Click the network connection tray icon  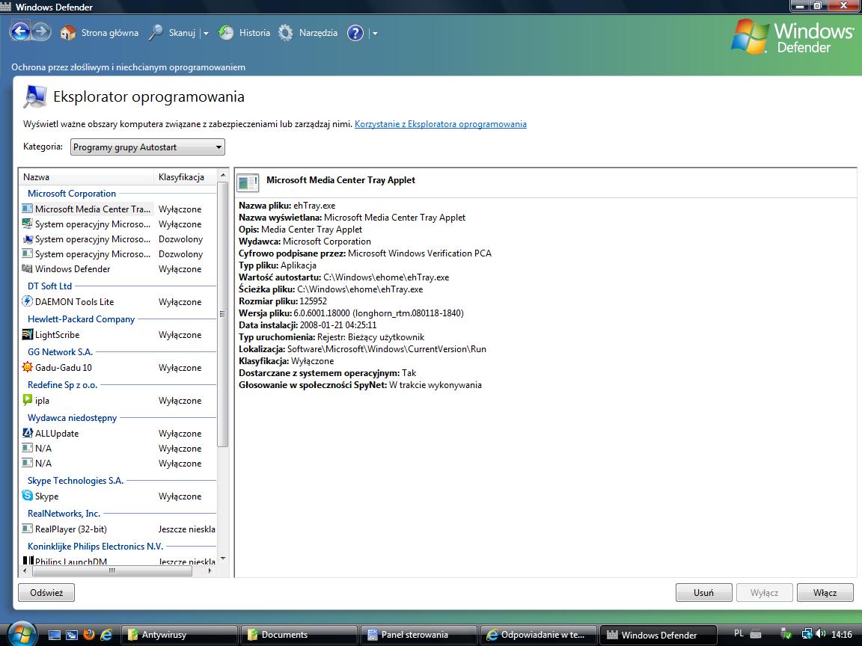pyautogui.click(x=807, y=635)
